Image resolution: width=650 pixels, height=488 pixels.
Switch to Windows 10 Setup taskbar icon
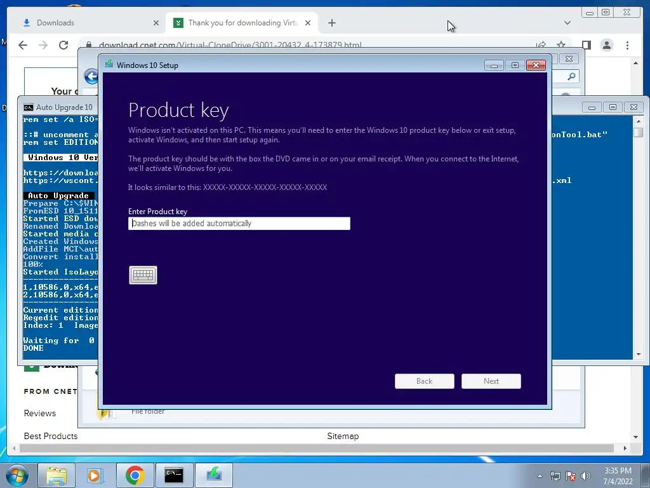(x=213, y=475)
